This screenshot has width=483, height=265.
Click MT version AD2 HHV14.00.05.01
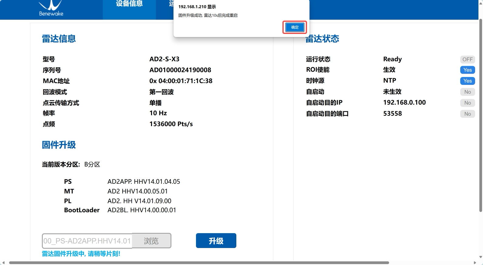[x=138, y=191]
